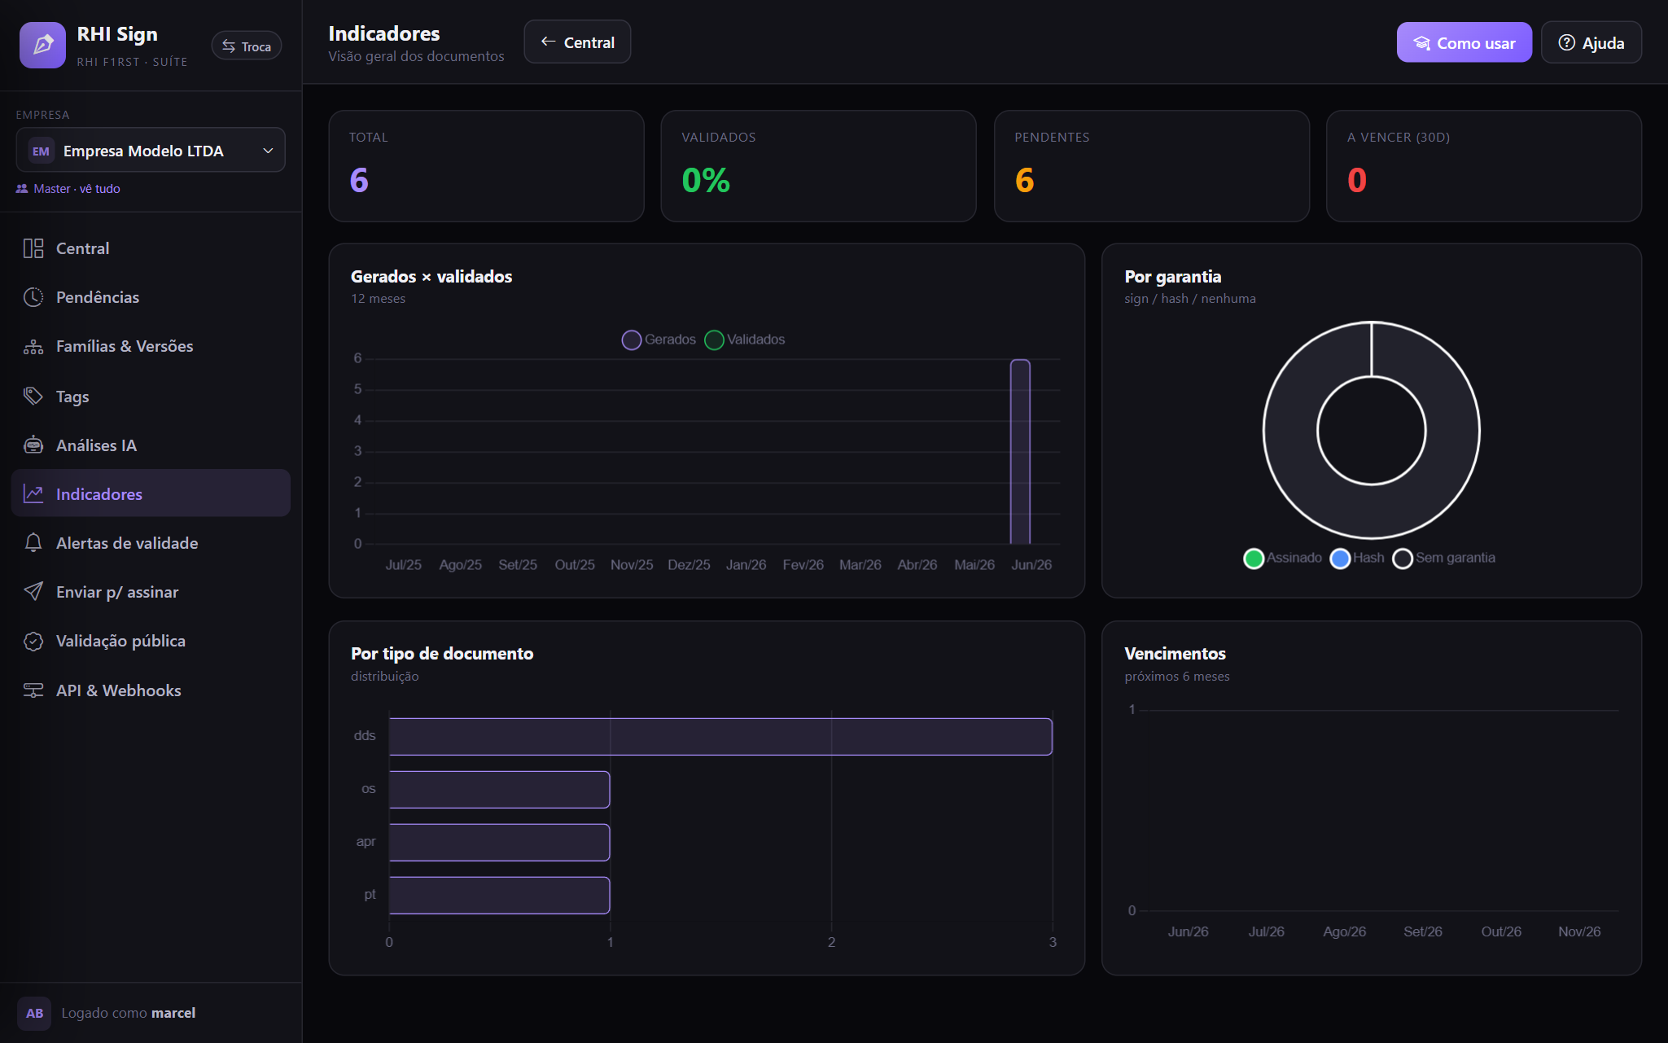The height and width of the screenshot is (1043, 1668).
Task: Click the chevron arrow of company selector
Action: tap(268, 151)
